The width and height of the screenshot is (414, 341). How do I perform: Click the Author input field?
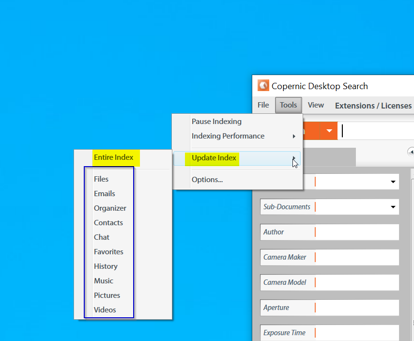tap(357, 232)
